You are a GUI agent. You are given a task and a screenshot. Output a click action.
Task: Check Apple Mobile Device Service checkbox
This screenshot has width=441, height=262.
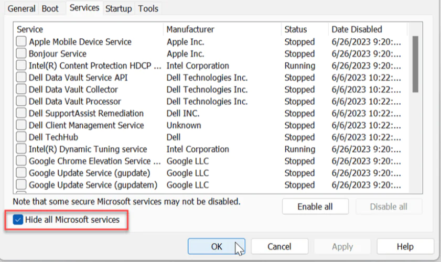coord(21,41)
